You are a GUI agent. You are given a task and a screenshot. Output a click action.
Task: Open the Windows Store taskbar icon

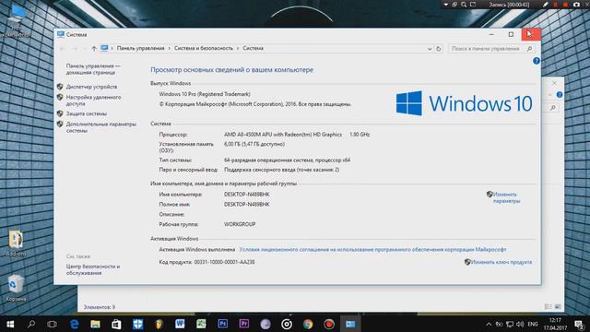point(116,324)
